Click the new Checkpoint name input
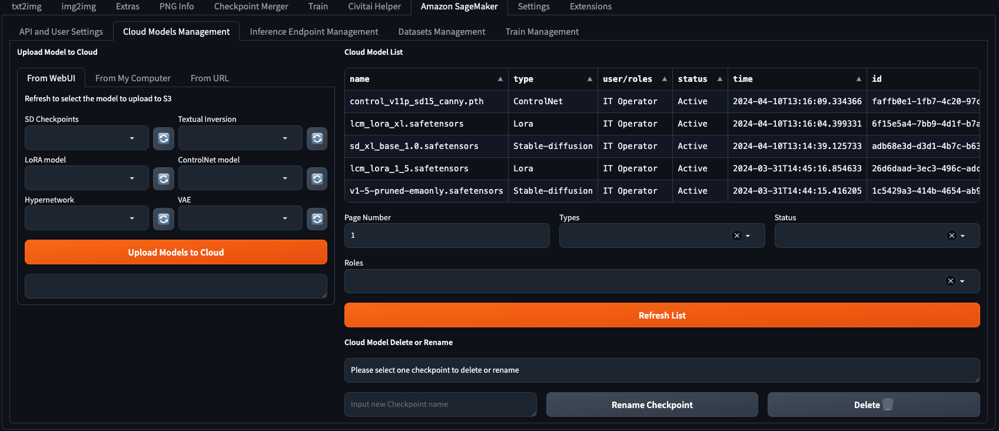Image resolution: width=999 pixels, height=431 pixels. [440, 405]
